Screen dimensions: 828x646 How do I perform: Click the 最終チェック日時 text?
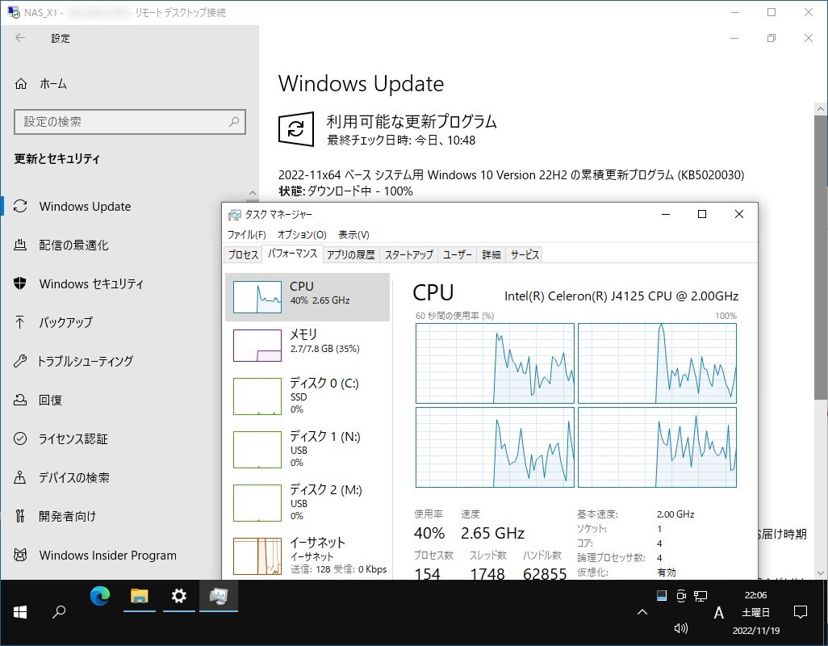[x=401, y=141]
